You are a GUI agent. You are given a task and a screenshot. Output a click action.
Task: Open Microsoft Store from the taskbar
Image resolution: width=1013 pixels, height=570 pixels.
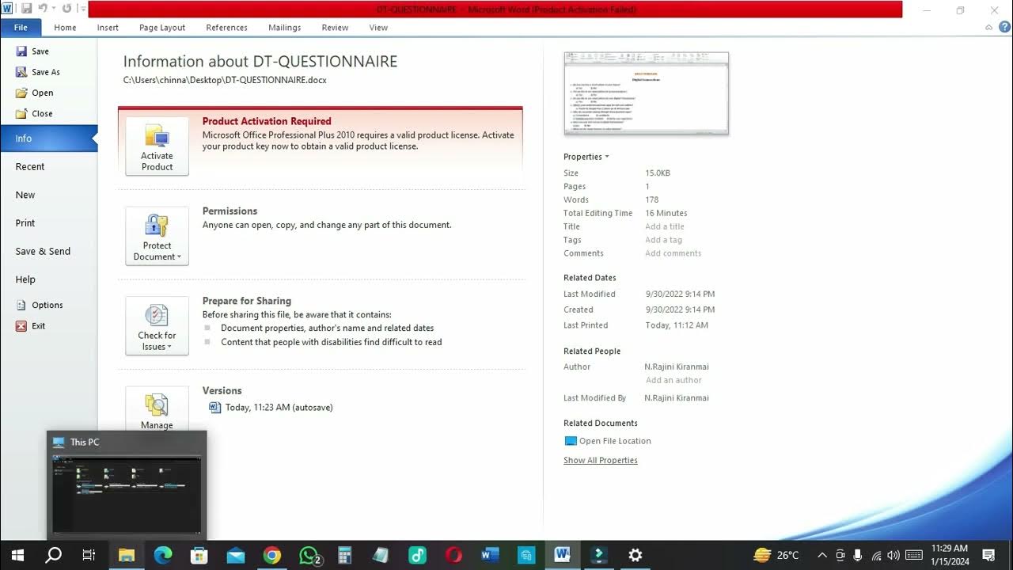pyautogui.click(x=199, y=555)
